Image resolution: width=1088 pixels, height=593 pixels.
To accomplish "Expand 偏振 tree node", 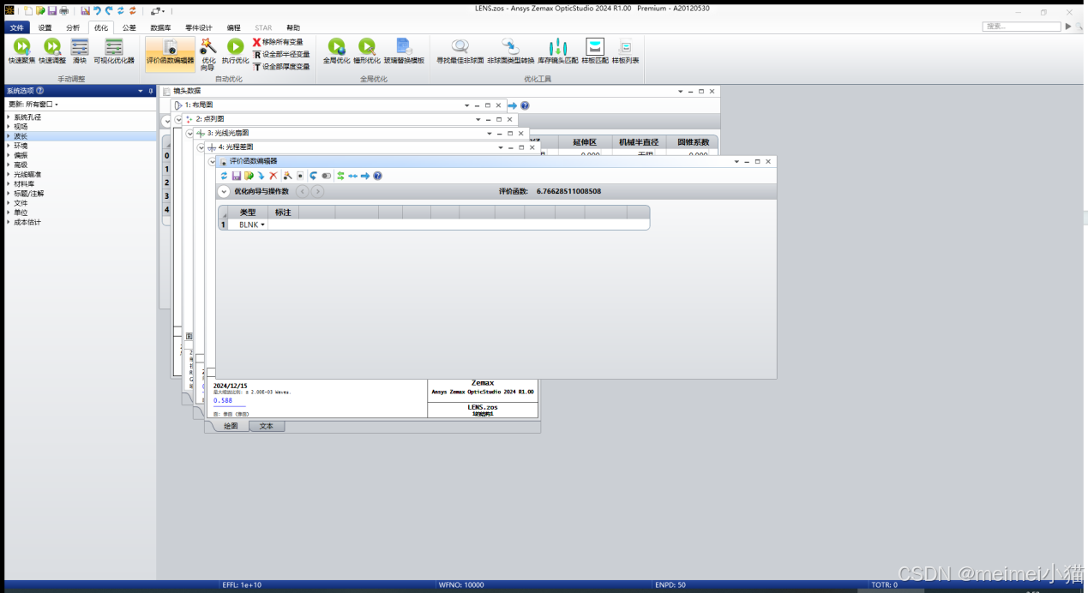I will (9, 155).
